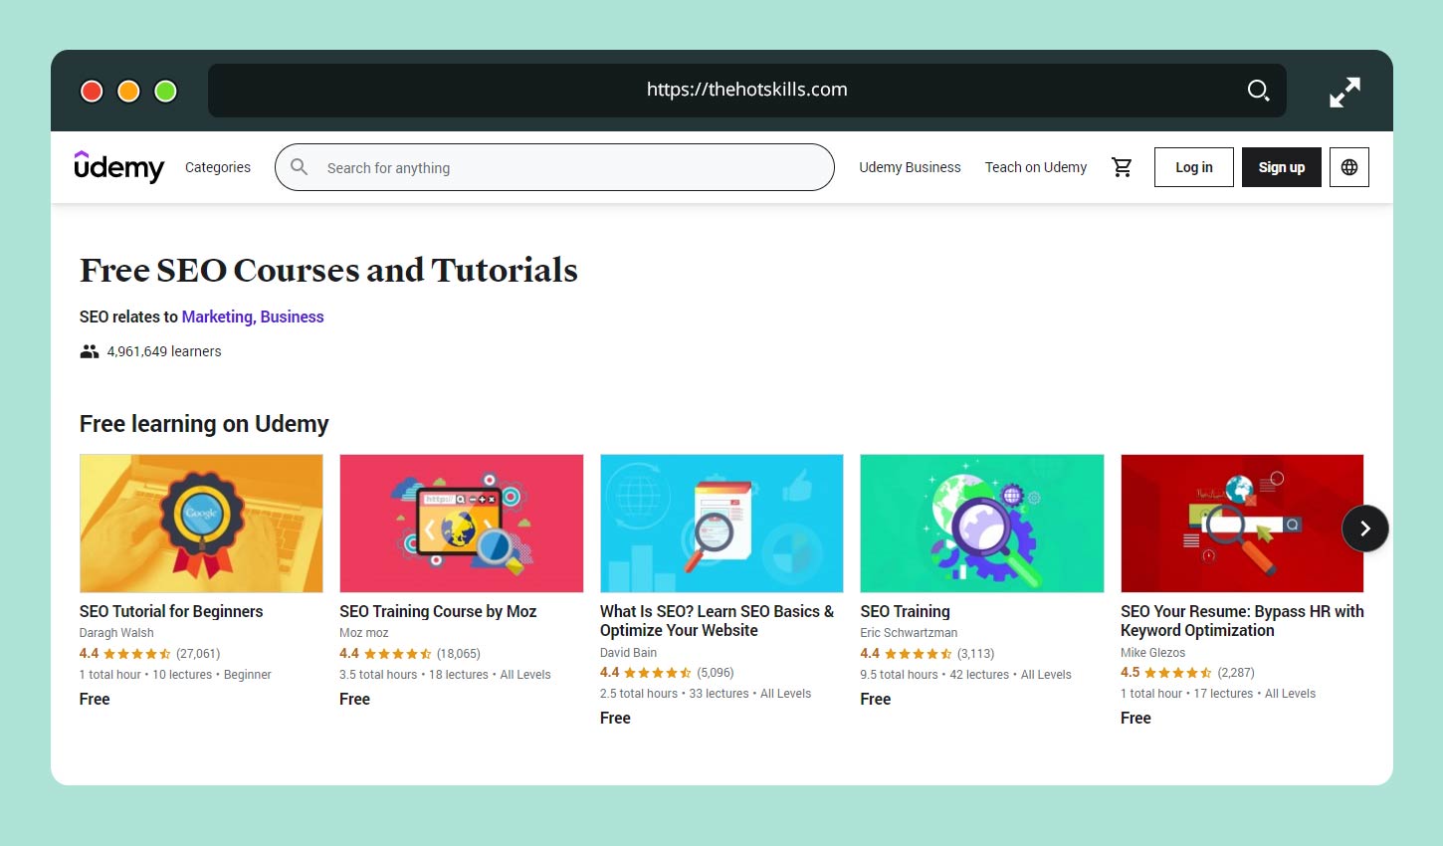Open the shopping cart
The width and height of the screenshot is (1443, 846).
[1123, 167]
